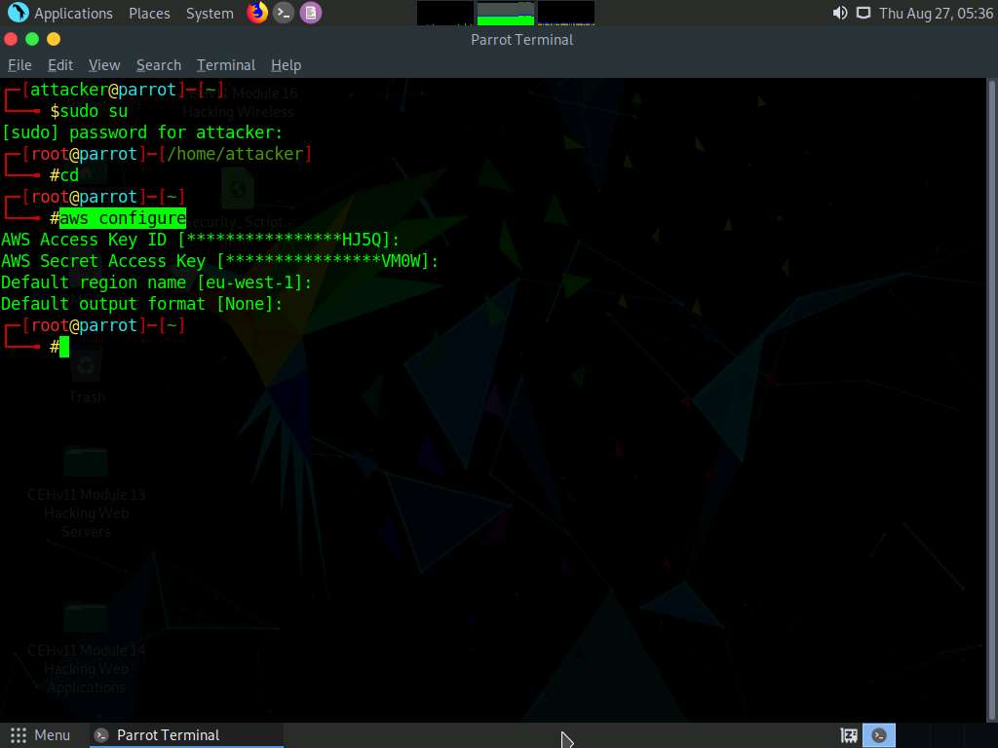998x748 pixels.
Task: Open the System menu in the top panel
Action: click(209, 13)
